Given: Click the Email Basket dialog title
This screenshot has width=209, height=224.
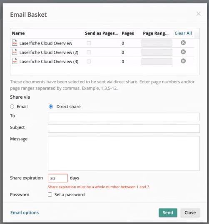Looking at the screenshot, I should click(28, 15).
